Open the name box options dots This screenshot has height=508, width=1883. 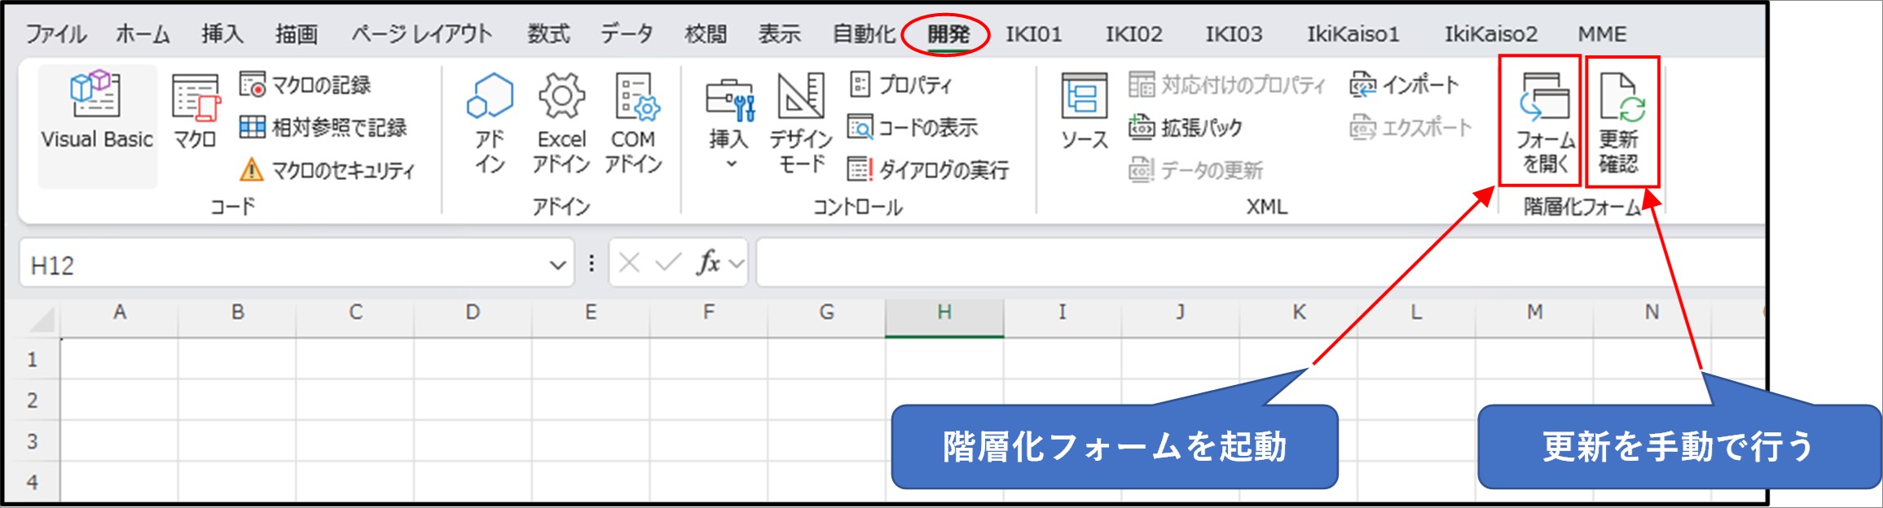pyautogui.click(x=592, y=263)
